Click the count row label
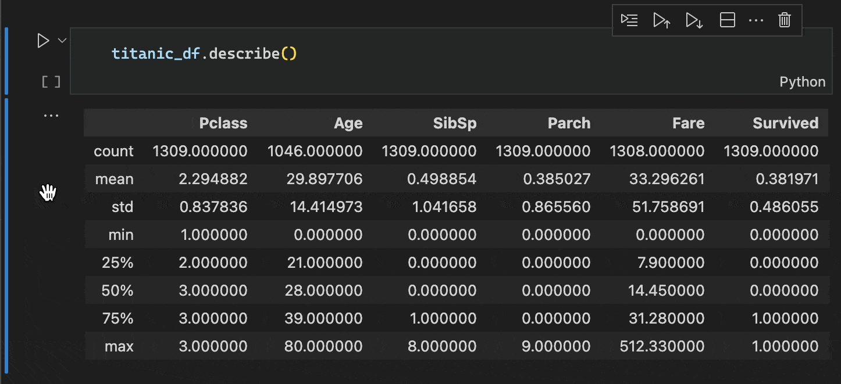The height and width of the screenshot is (384, 841). click(113, 150)
